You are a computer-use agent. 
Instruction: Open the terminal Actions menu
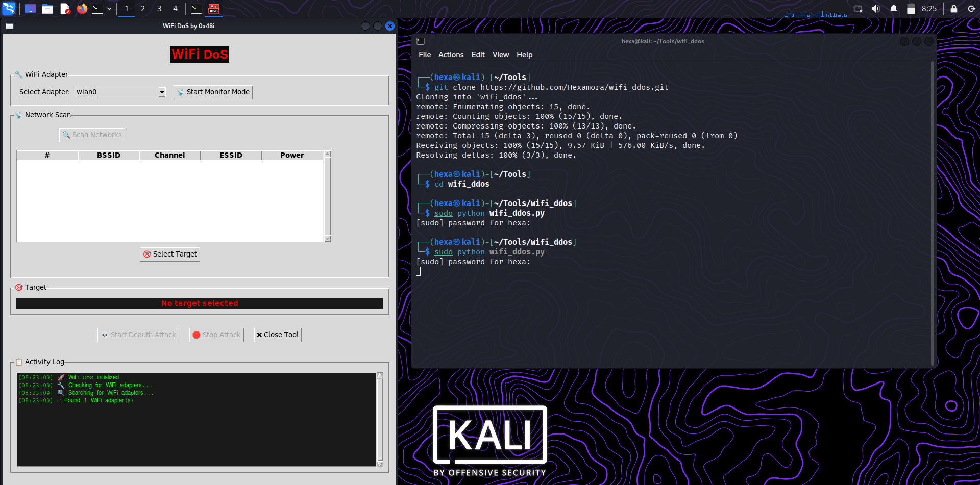pos(451,55)
